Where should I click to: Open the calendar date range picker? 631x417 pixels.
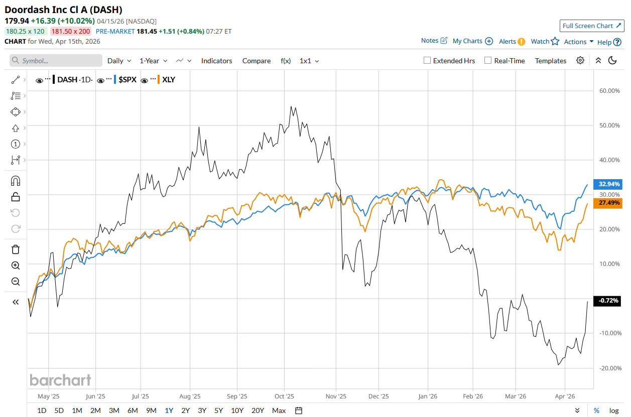[299, 410]
